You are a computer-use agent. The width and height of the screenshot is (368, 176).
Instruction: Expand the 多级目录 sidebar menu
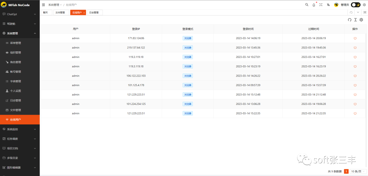(20, 158)
